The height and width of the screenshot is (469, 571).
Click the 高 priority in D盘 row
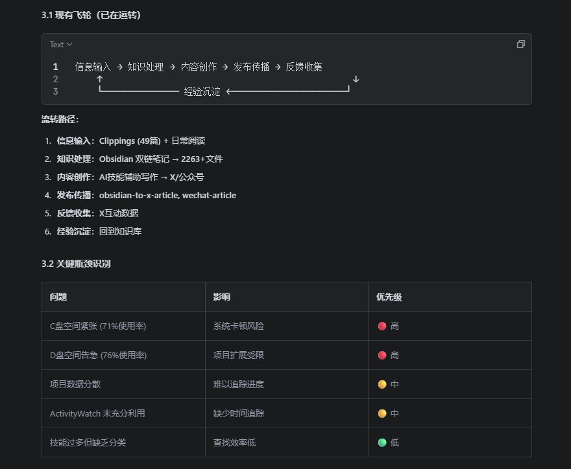tap(389, 355)
